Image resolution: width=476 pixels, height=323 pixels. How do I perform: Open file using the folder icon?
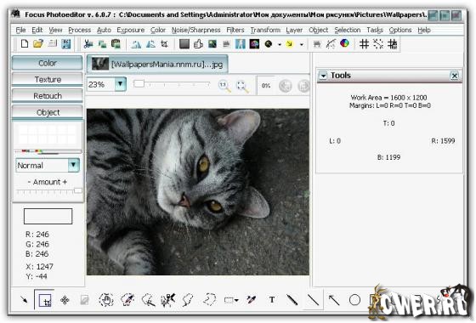pos(38,44)
